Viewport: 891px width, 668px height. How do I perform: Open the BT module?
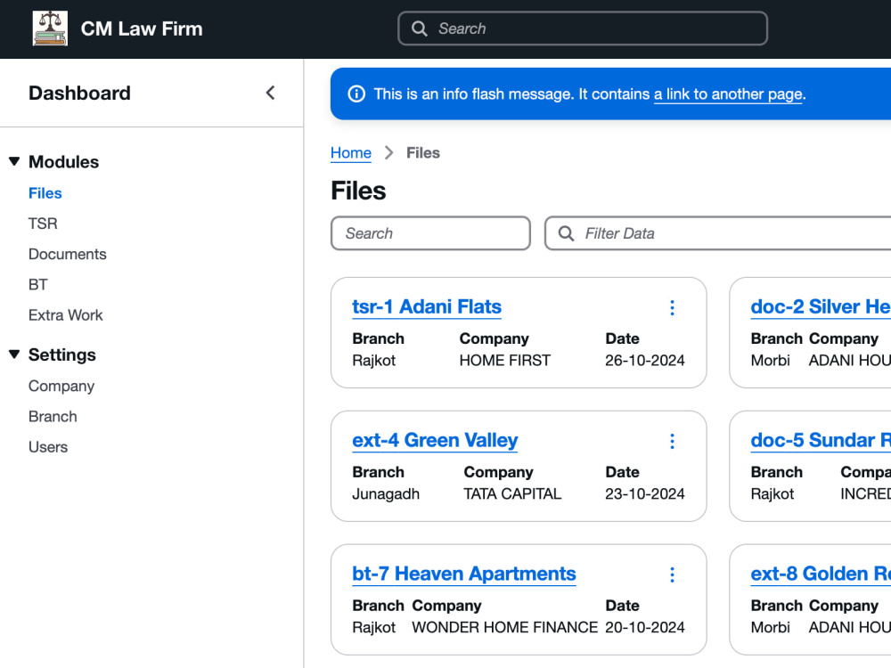[x=37, y=285]
